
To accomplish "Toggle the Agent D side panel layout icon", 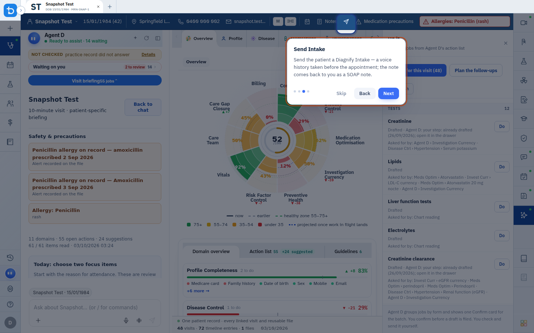I will [x=158, y=38].
